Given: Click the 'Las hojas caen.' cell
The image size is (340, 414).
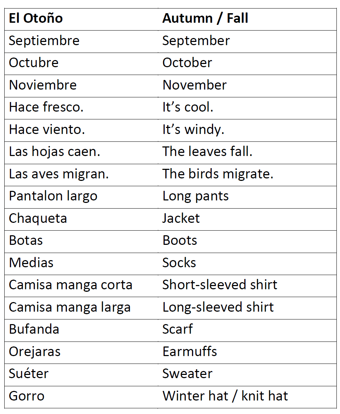Looking at the screenshot, I should pyautogui.click(x=54, y=152).
